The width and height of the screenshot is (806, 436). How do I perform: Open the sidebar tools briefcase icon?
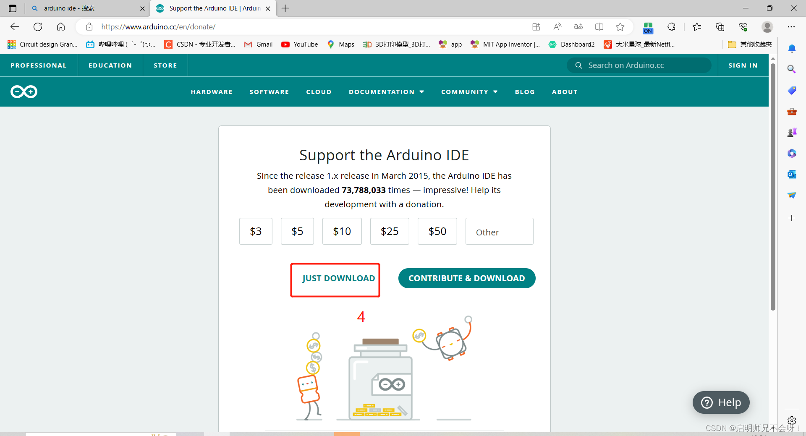(x=792, y=112)
